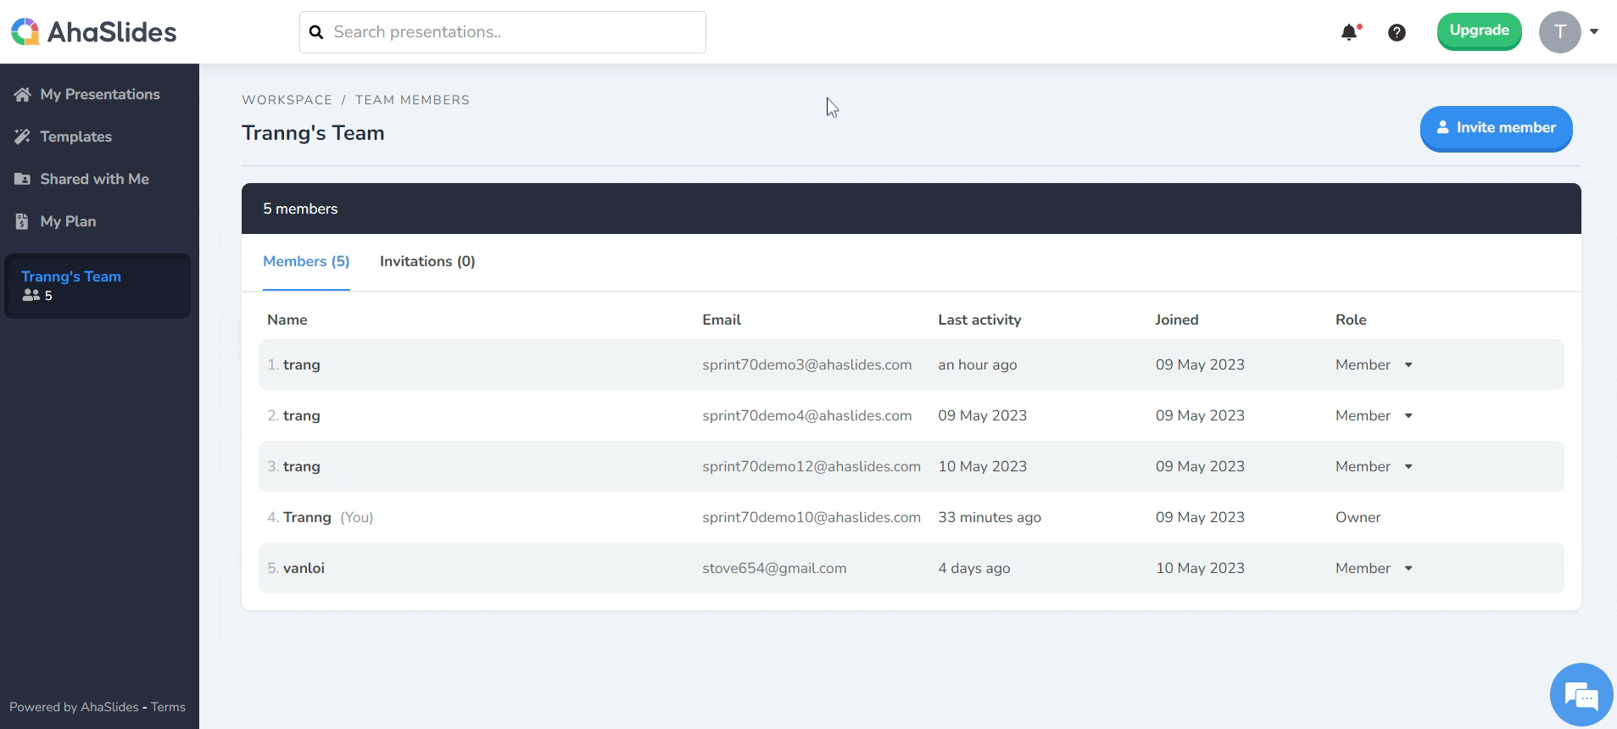Click the Tranng's Team page title
Image resolution: width=1617 pixels, height=729 pixels.
pos(313,133)
